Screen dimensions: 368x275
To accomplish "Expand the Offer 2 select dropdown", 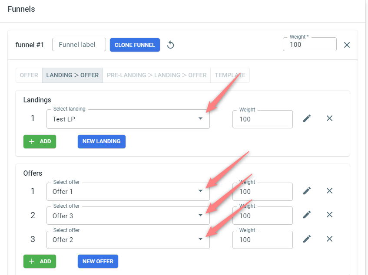I will coord(128,239).
